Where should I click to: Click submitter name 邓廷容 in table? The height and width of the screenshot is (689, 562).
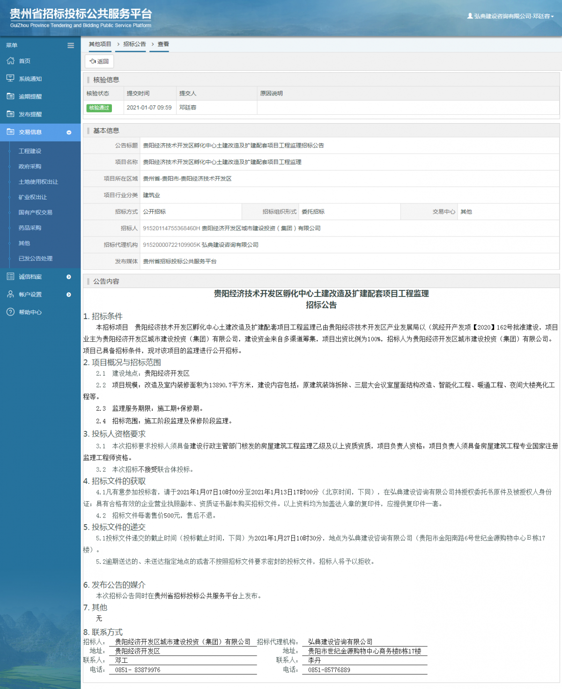188,108
